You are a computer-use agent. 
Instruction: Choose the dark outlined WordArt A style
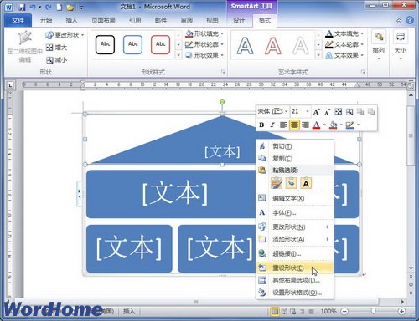245,46
